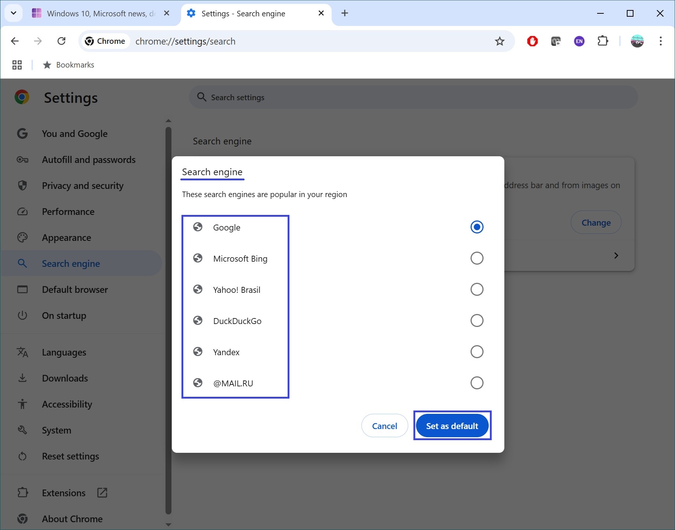Click the Google globe icon
This screenshot has width=675, height=530.
[x=198, y=227]
